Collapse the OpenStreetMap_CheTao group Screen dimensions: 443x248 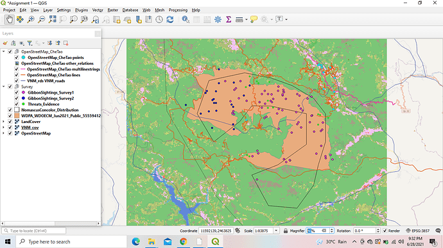4,52
